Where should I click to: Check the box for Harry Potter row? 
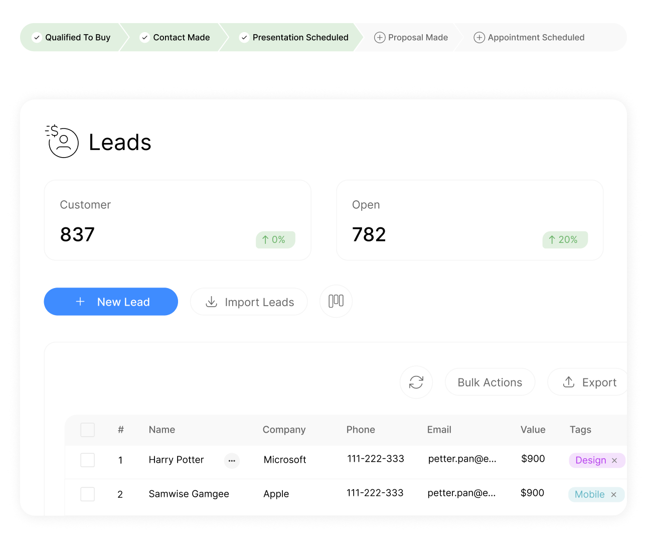(88, 460)
